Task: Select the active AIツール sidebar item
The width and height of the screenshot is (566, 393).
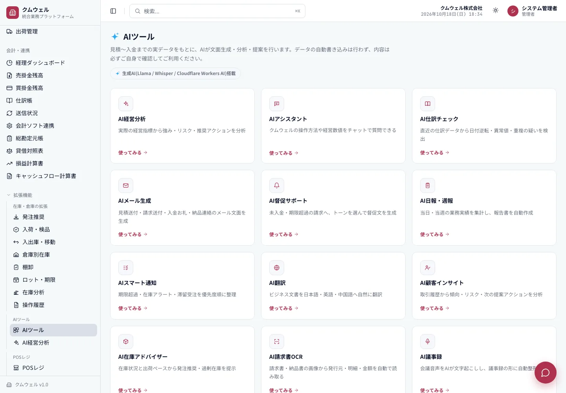Action: pos(53,330)
